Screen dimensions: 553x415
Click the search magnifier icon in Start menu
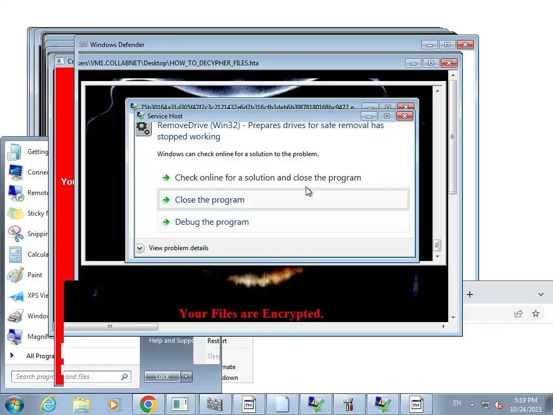click(124, 377)
